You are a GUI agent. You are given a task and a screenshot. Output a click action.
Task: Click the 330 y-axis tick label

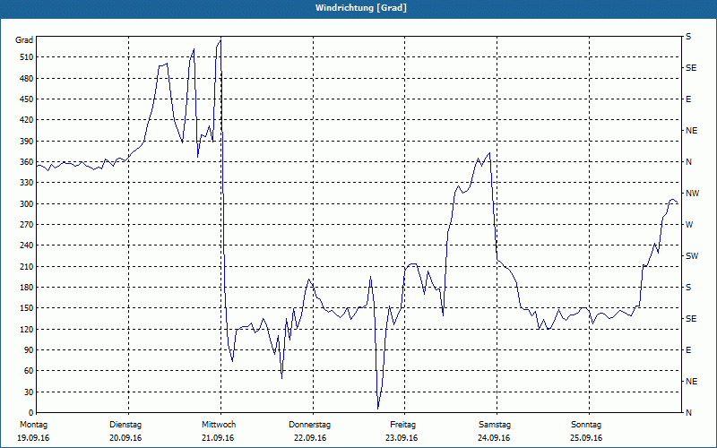27,183
